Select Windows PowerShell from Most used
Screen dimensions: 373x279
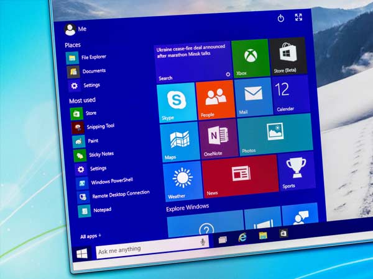[112, 182]
